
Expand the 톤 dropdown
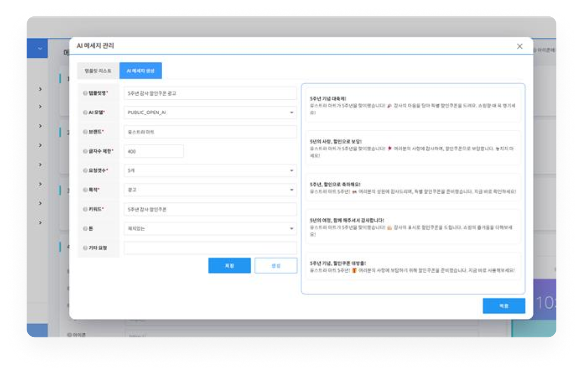tap(210, 229)
